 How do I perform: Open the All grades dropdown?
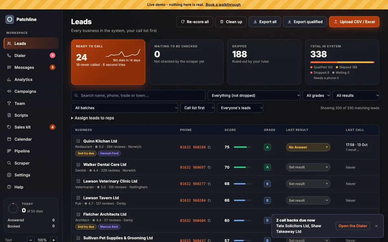[x=317, y=96]
